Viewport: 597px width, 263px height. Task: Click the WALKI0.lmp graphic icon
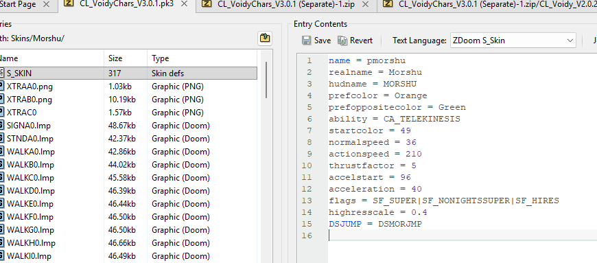pyautogui.click(x=1, y=255)
